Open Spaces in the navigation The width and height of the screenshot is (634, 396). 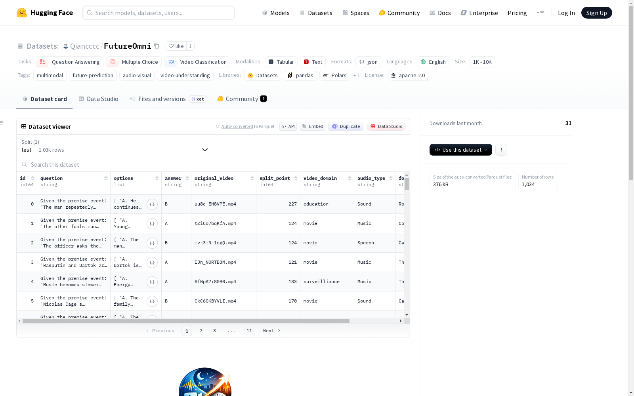[356, 13]
